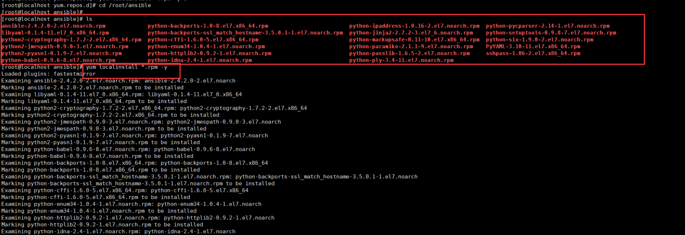Select python-ply-3.4-11.el7.noarch.rpm file name
Screen dimensions: 685x235
click(401, 60)
